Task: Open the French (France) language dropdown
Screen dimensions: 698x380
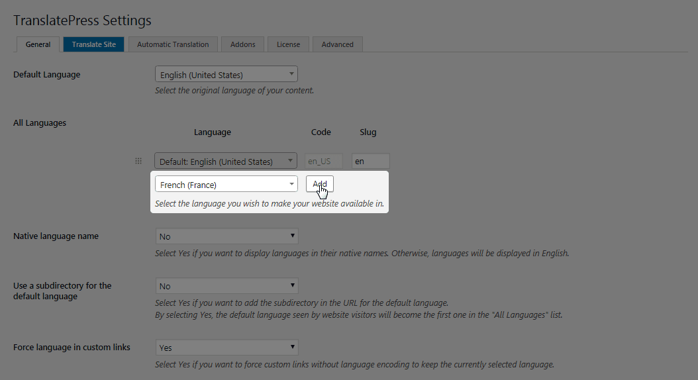Action: (x=226, y=185)
